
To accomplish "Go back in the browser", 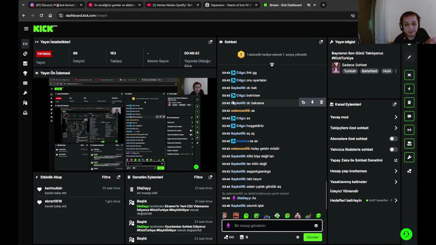I will tap(24, 15).
